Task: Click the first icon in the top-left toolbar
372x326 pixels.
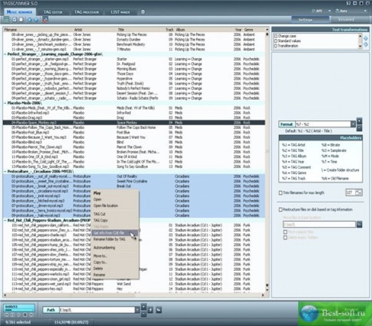Action: [x=6, y=20]
